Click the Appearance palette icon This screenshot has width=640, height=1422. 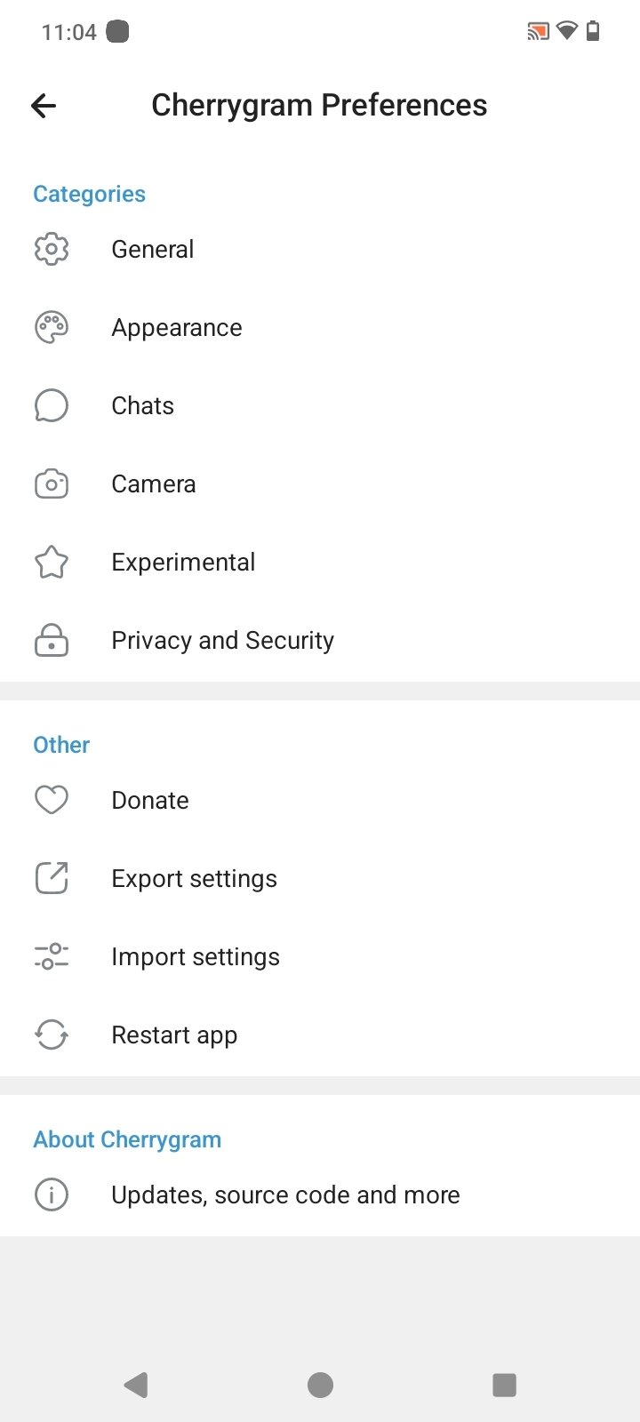click(52, 327)
